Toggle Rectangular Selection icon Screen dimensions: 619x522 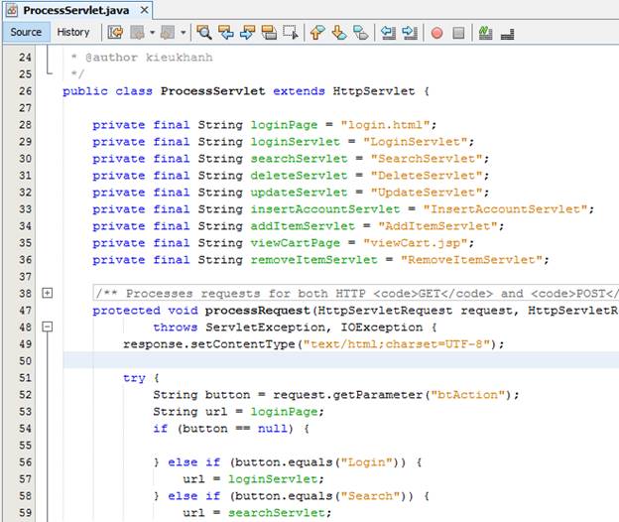coord(291,33)
